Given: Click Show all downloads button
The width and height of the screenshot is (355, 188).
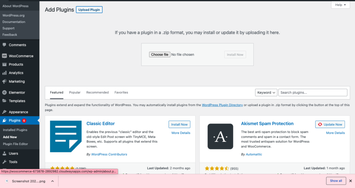Looking at the screenshot, I should point(336,181).
